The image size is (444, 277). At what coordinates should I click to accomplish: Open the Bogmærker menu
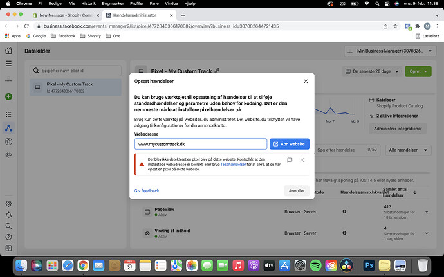coord(113,4)
